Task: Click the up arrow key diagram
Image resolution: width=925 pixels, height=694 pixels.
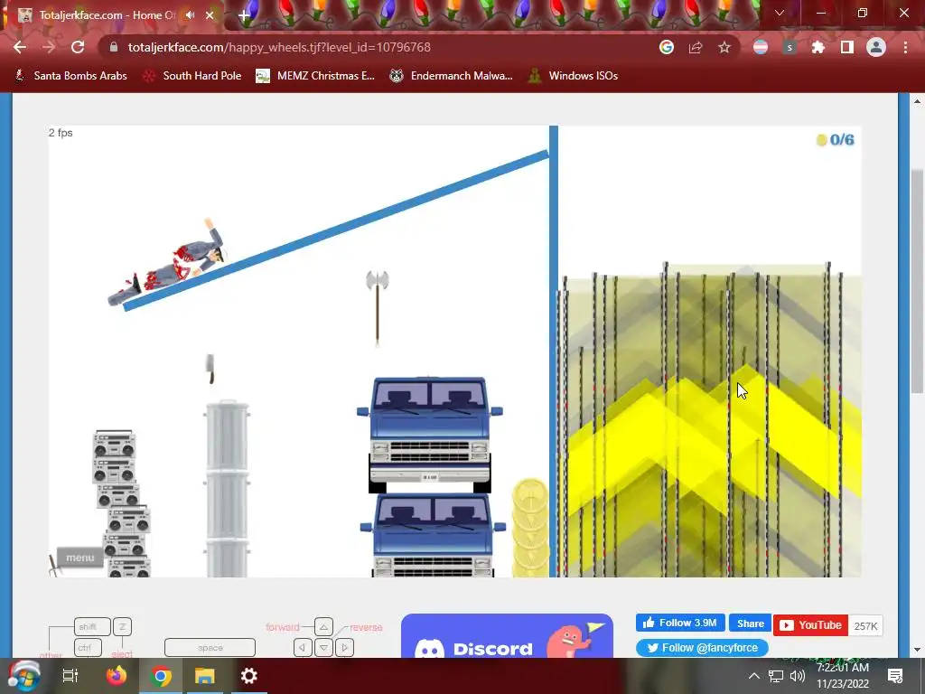Action: coord(323,627)
